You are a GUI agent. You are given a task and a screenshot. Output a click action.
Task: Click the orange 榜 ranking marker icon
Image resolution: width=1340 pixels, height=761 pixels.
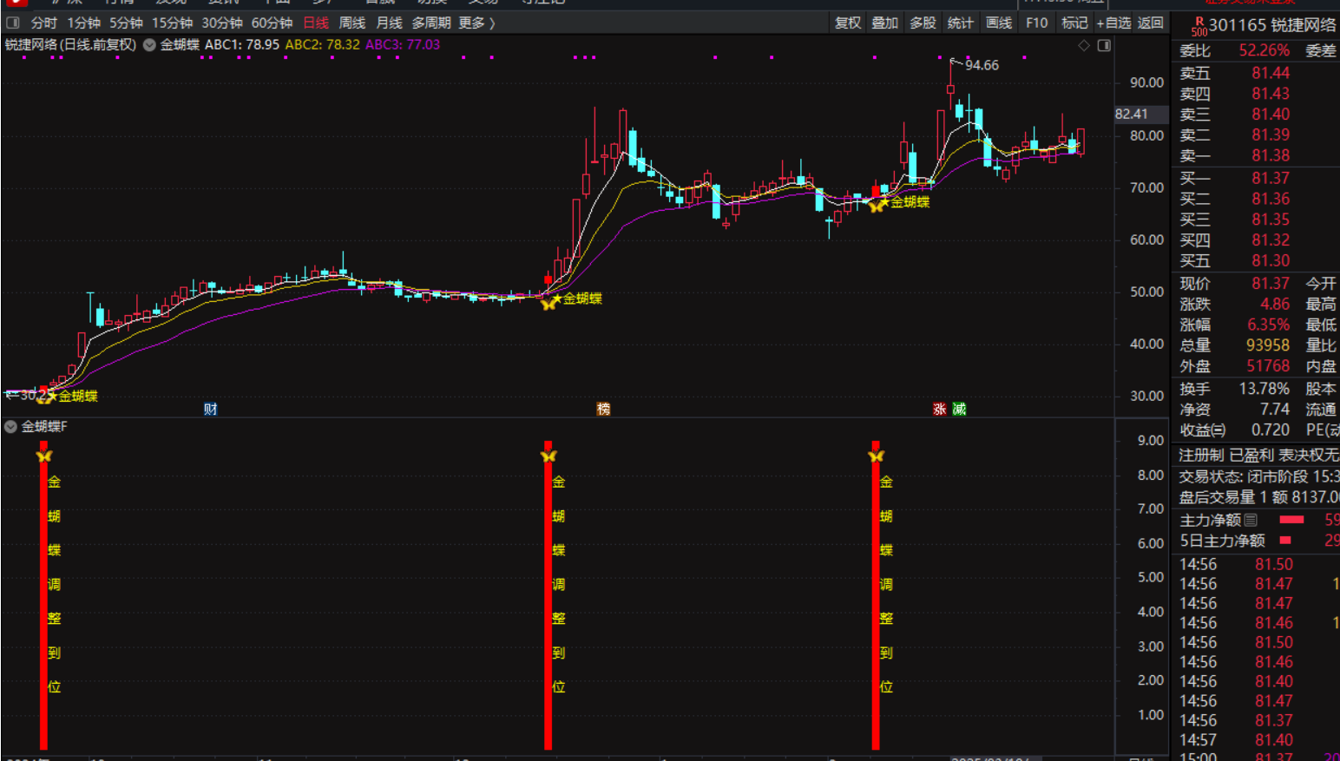[x=603, y=409]
